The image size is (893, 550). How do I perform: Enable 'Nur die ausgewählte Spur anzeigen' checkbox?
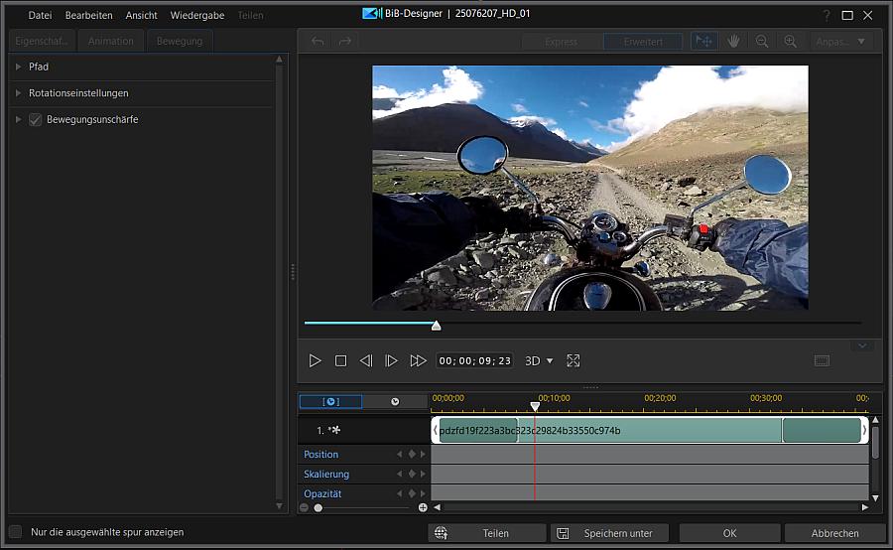[15, 532]
